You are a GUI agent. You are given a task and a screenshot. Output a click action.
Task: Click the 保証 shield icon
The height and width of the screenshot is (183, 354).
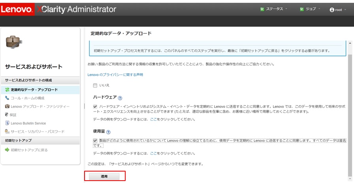coord(7,115)
